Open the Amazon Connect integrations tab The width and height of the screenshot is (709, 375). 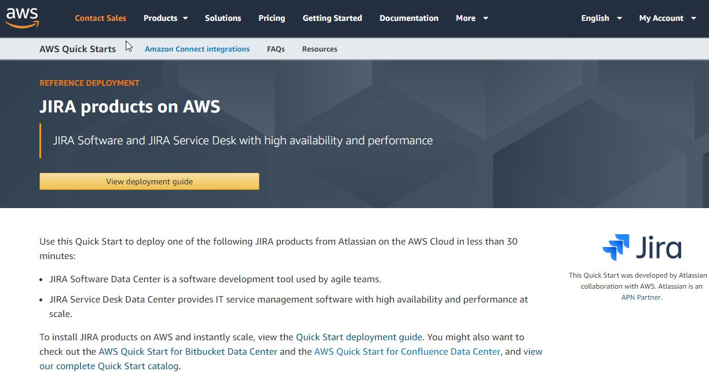coord(198,49)
